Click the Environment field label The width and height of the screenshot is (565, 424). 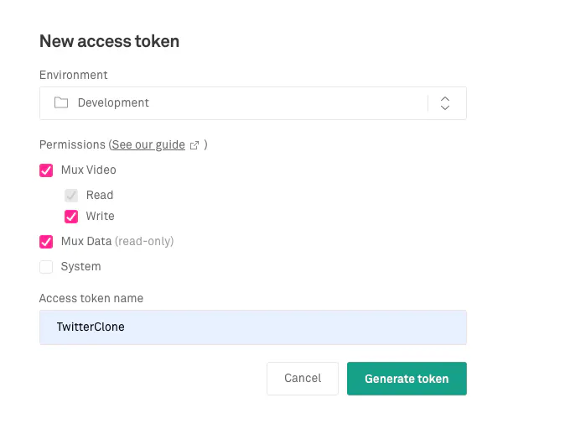(74, 75)
